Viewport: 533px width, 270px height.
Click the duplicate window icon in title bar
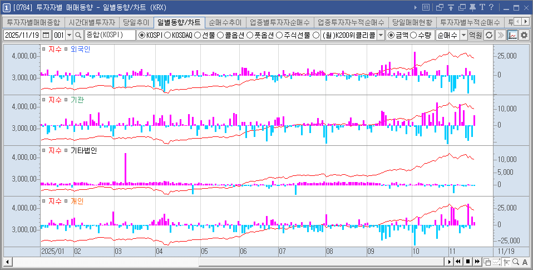(462, 7)
